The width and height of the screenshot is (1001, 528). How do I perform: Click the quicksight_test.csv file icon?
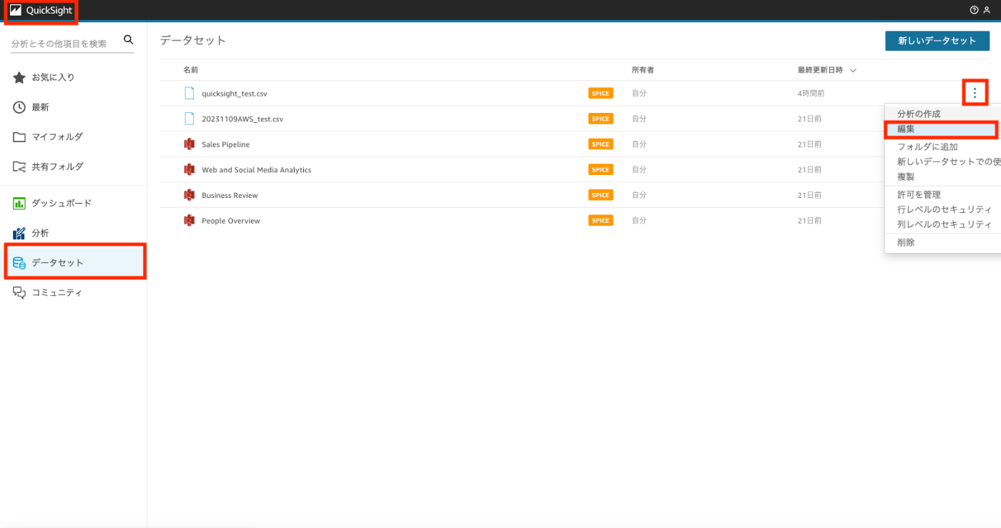[x=189, y=93]
